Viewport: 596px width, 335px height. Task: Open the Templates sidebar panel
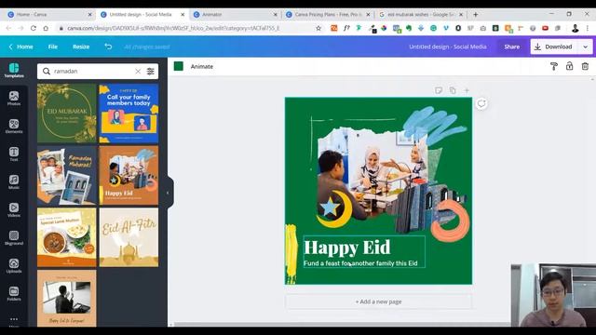tap(14, 71)
